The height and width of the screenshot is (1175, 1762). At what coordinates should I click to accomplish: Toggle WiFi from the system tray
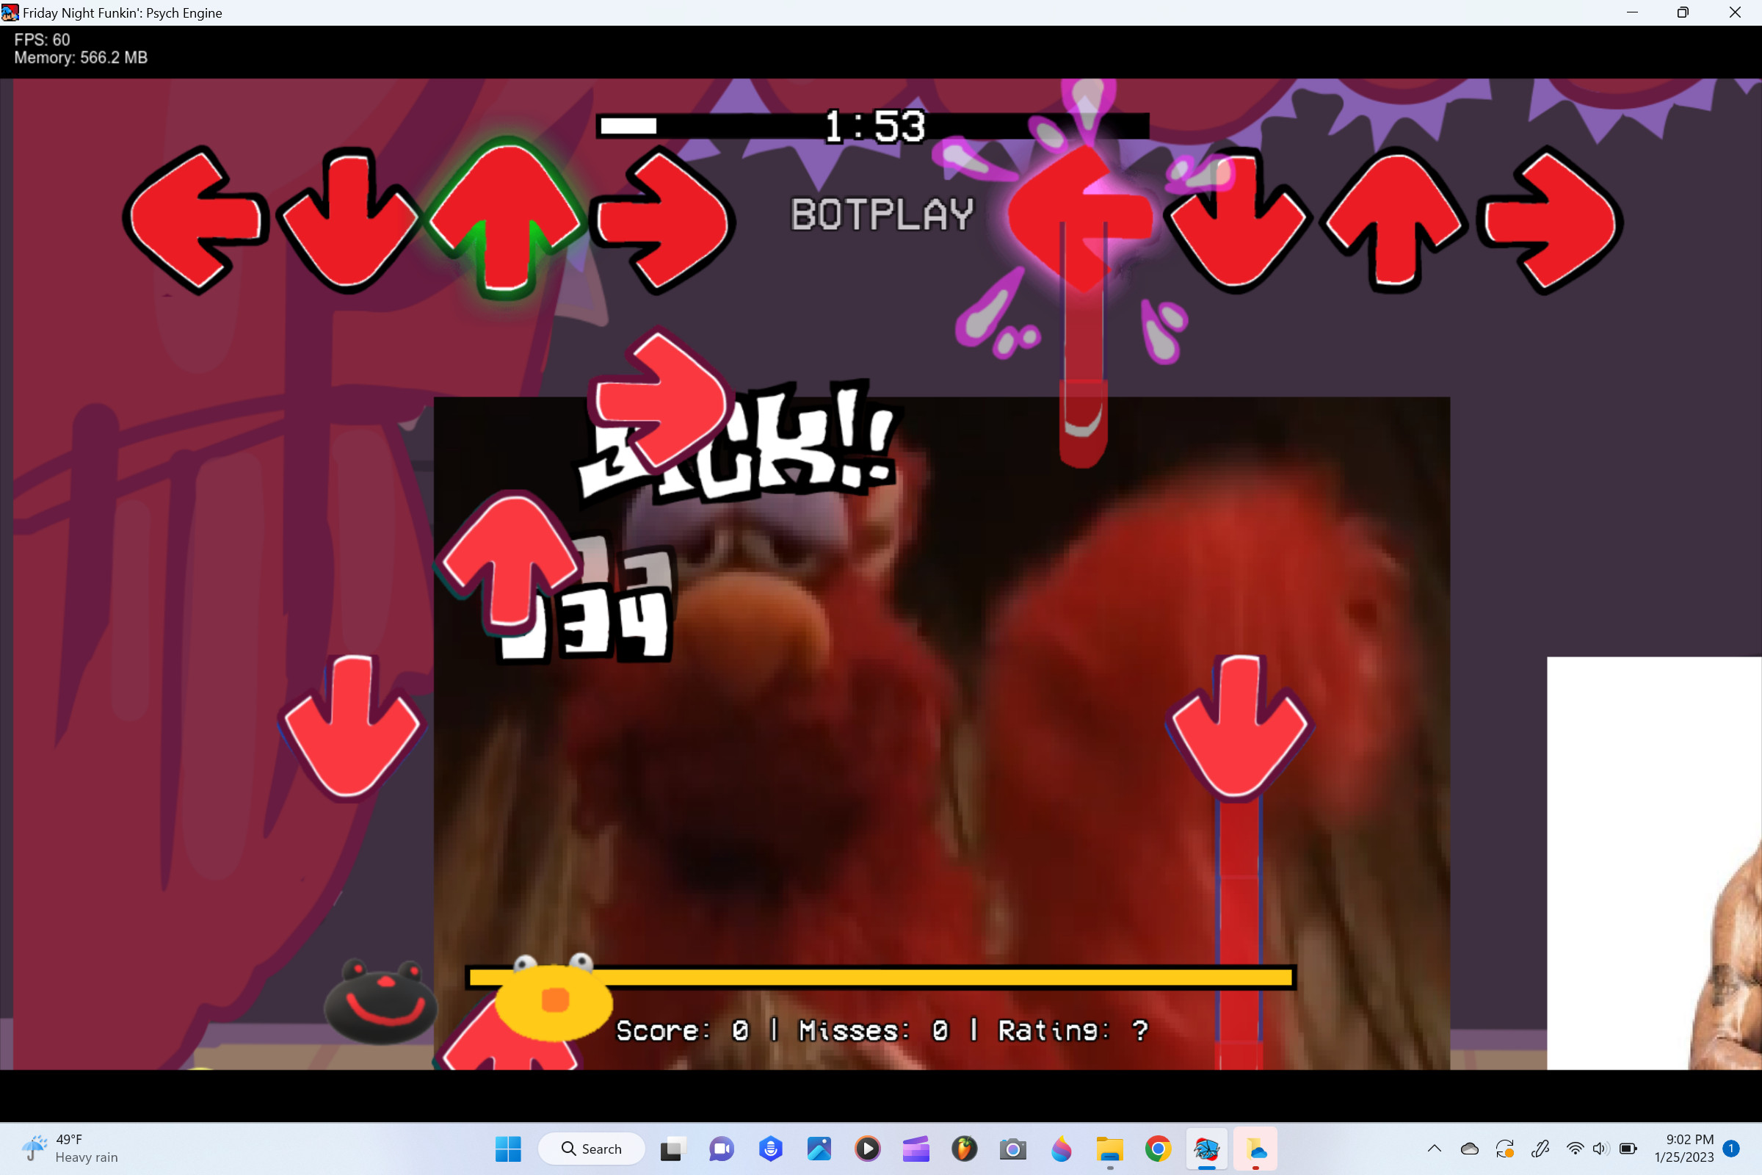[1576, 1149]
